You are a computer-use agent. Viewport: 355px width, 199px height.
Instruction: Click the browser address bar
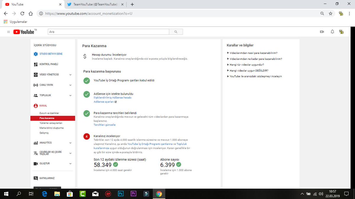177,14
